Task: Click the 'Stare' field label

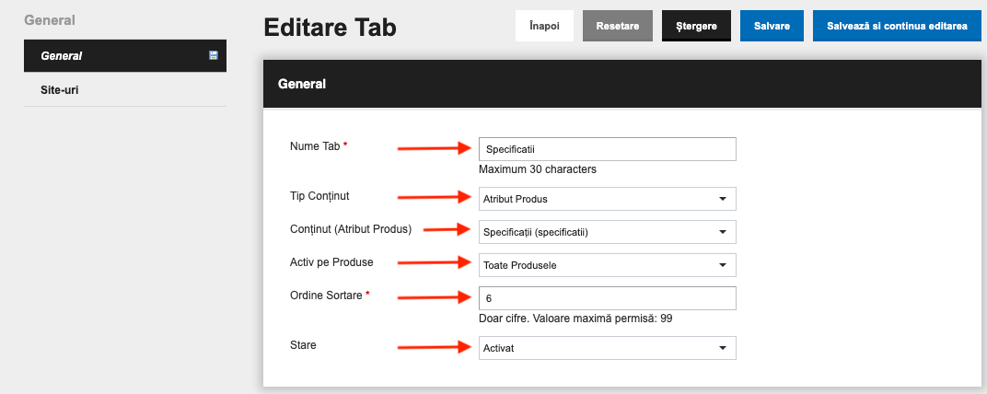Action: point(303,345)
